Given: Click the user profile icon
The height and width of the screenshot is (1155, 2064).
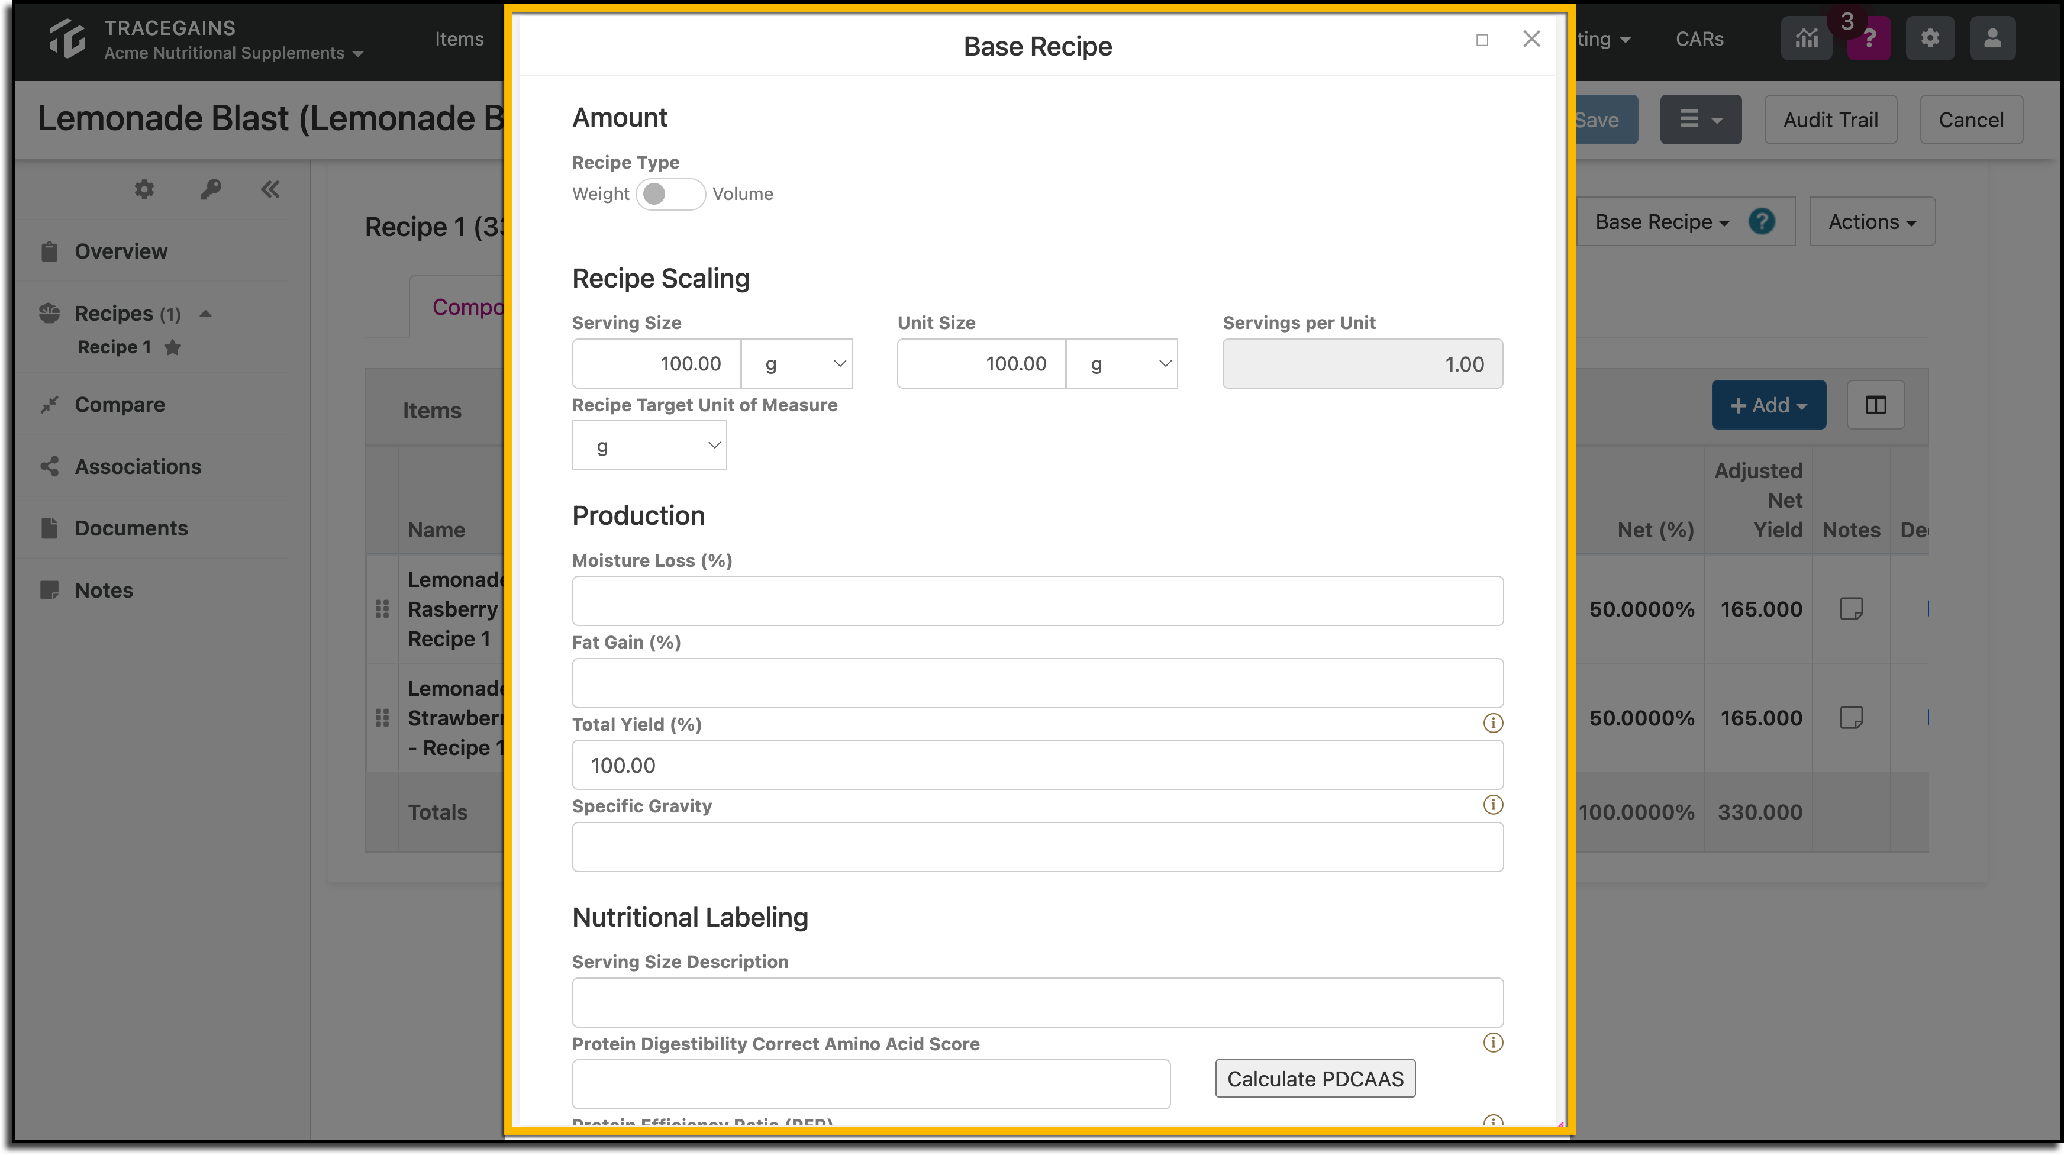Looking at the screenshot, I should pos(1992,38).
